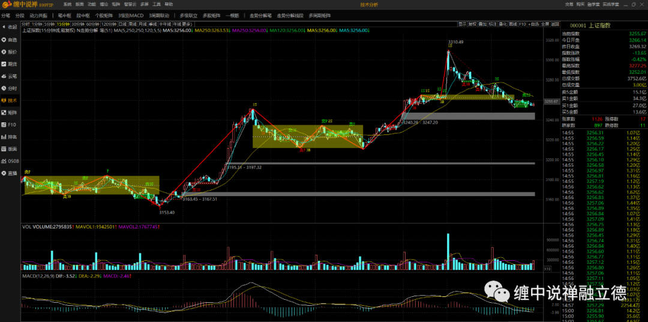Open 报价 quotes in sidebar
The height and width of the screenshot is (322, 648).
(x=10, y=52)
